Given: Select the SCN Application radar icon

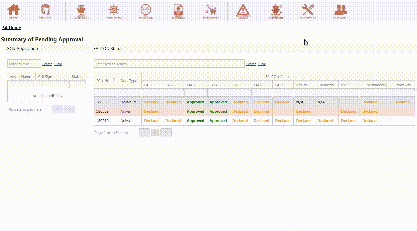Looking at the screenshot, I should pyautogui.click(x=146, y=11).
